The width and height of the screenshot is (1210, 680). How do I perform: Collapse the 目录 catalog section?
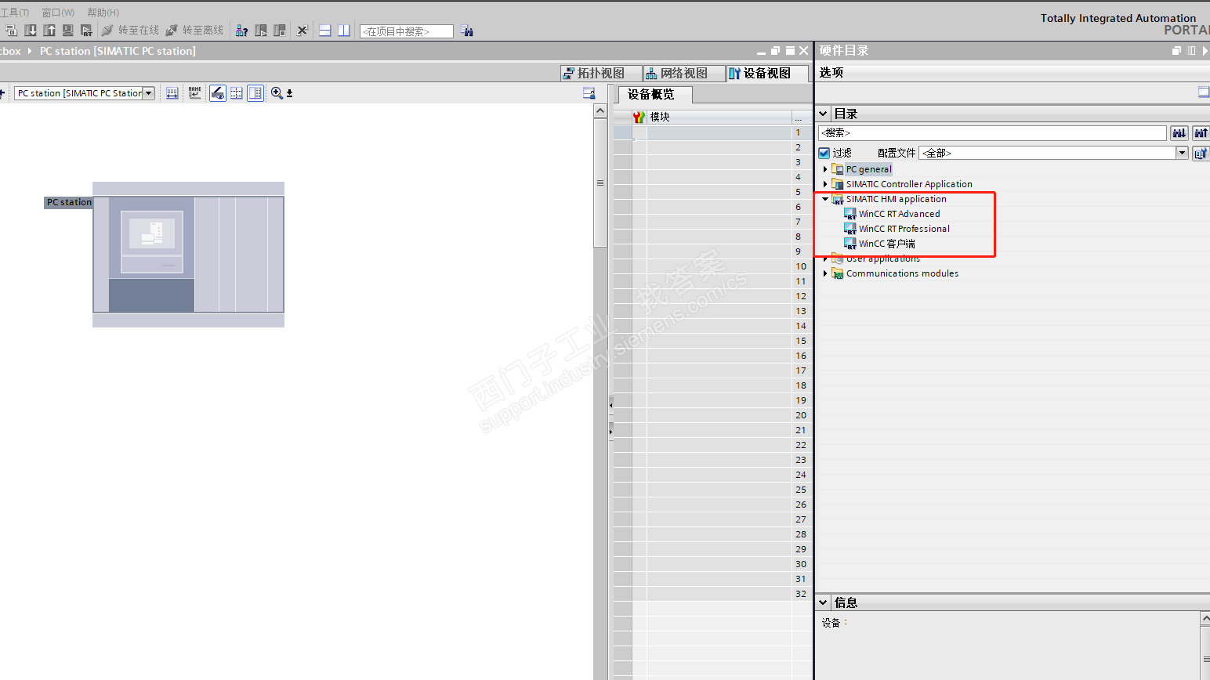coord(824,114)
